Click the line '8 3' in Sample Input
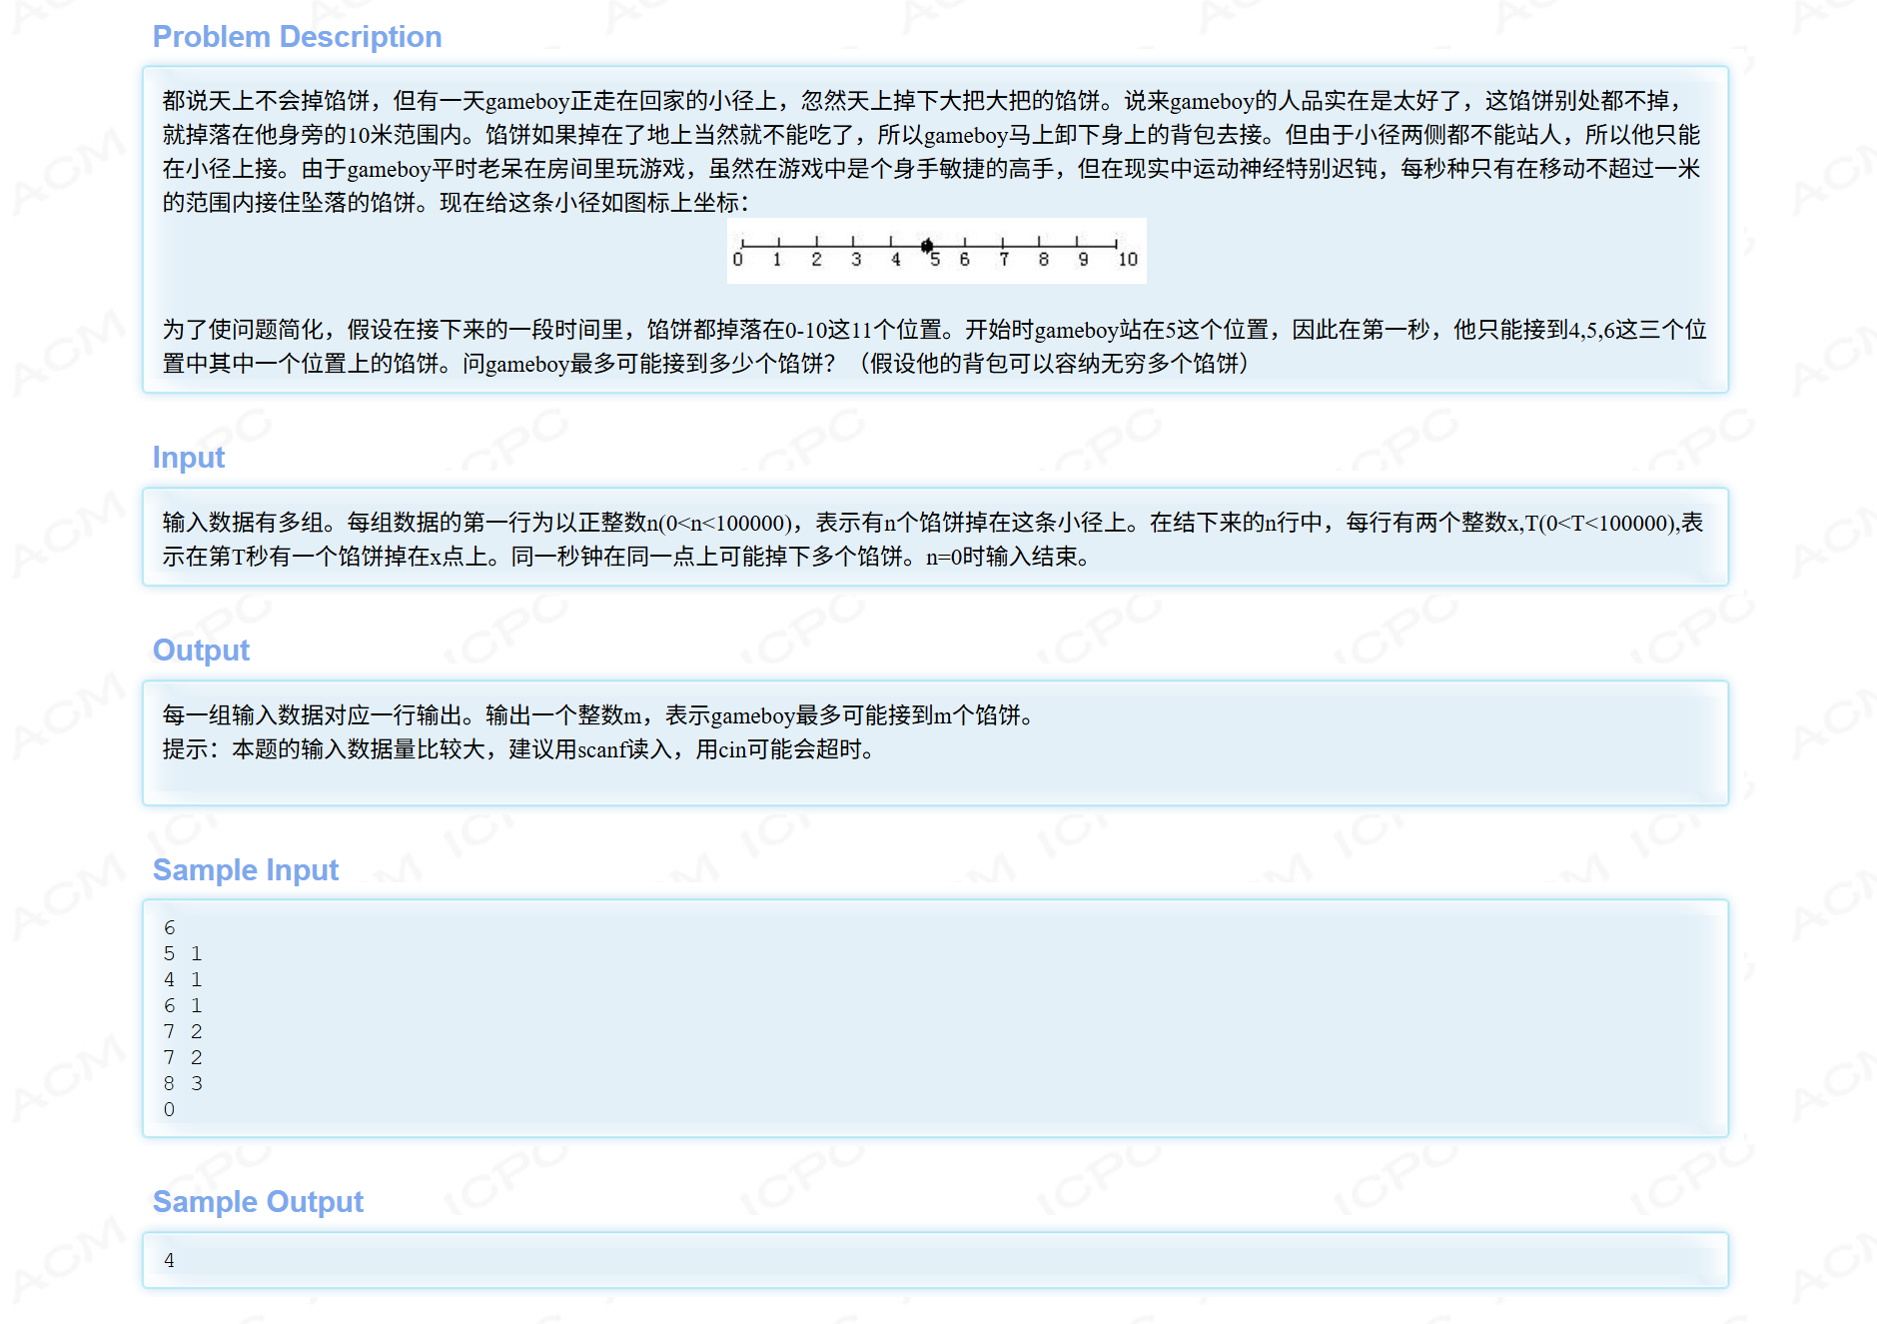This screenshot has height=1324, width=1877. click(x=182, y=1083)
